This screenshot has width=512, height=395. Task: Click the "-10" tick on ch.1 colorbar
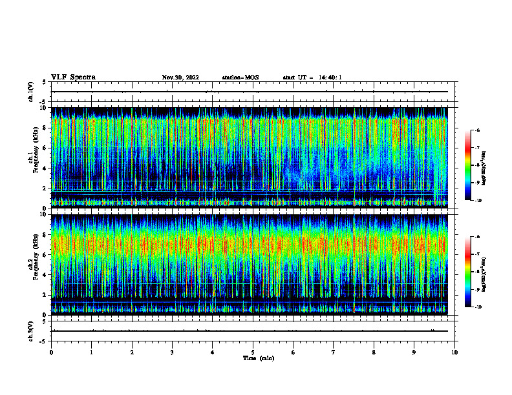(x=478, y=201)
